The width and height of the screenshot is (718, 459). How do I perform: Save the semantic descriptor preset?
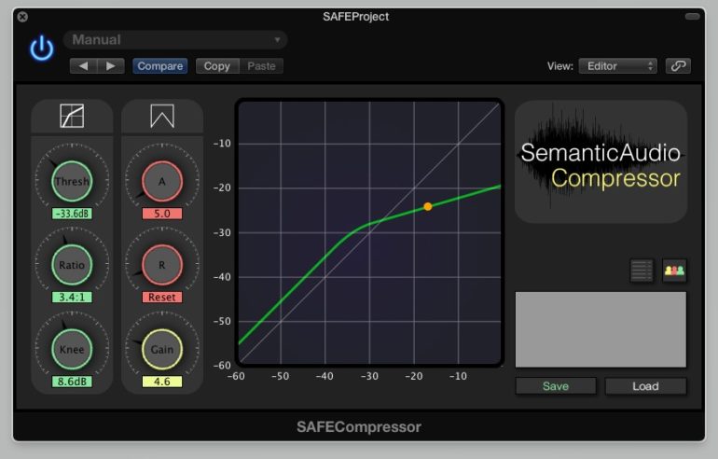tap(556, 386)
